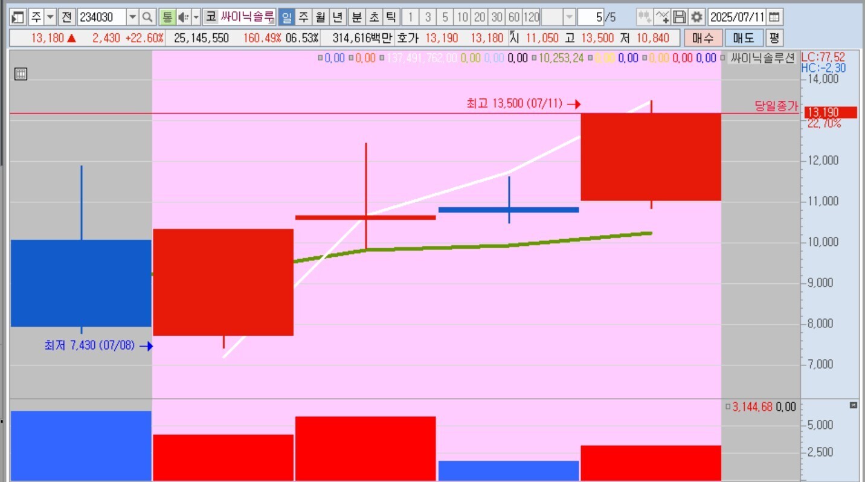Click the open price 11,050

(x=542, y=38)
